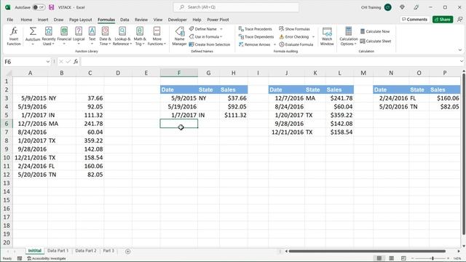Switch to the Data ribbon tab
Screen dimensions: 466x262
click(x=125, y=20)
